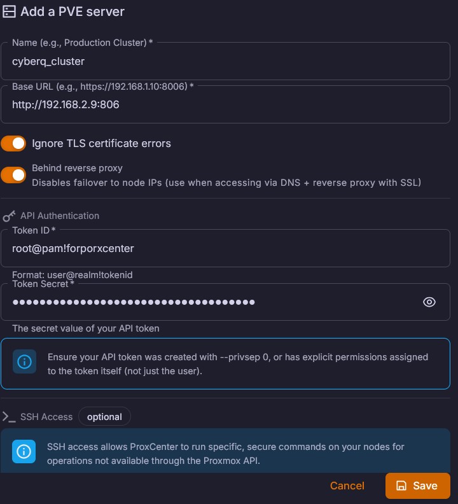Click the blue info icon in SSH notice
The width and height of the screenshot is (458, 504).
[25, 452]
